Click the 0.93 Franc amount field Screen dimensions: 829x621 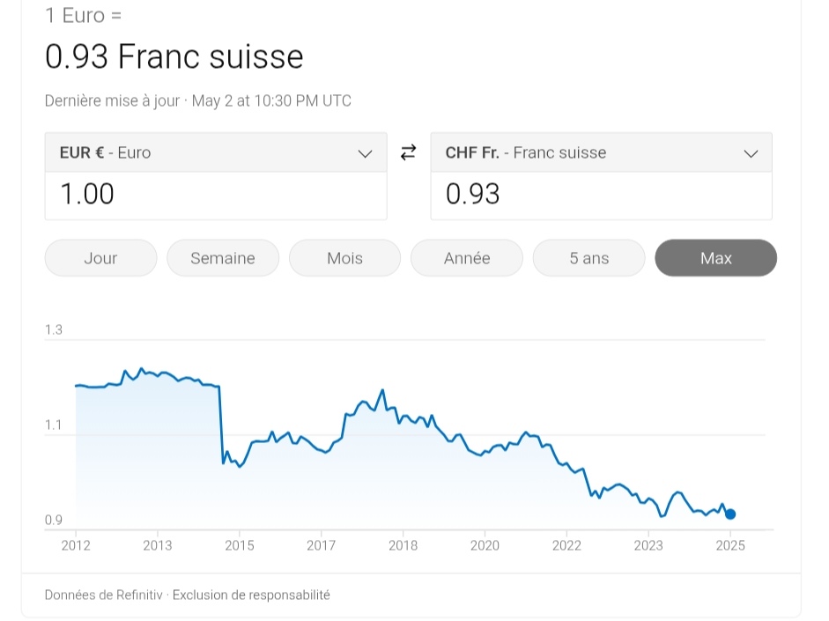[x=601, y=195]
